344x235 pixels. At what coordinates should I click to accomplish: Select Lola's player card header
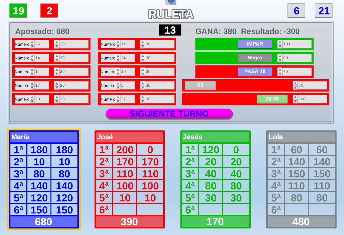(x=301, y=137)
